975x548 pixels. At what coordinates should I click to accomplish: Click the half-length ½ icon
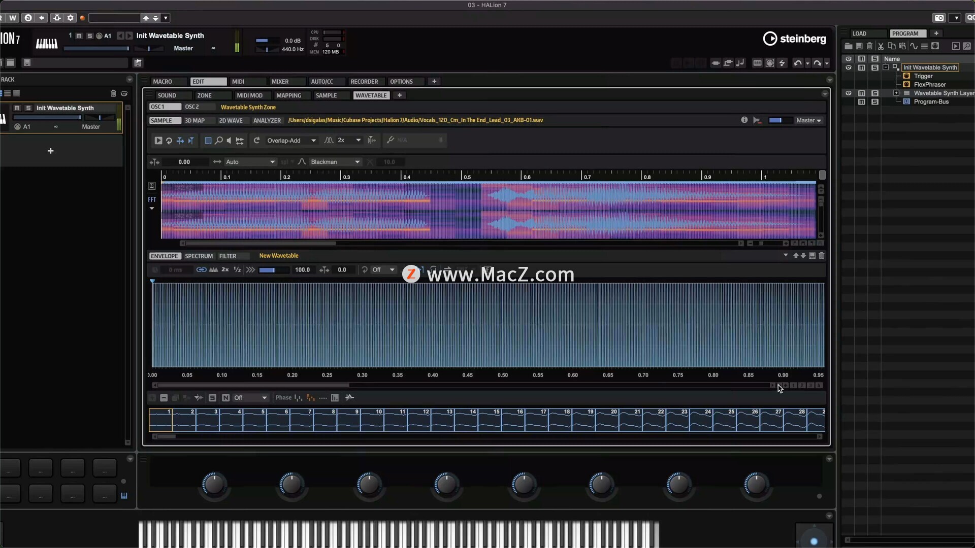(237, 270)
